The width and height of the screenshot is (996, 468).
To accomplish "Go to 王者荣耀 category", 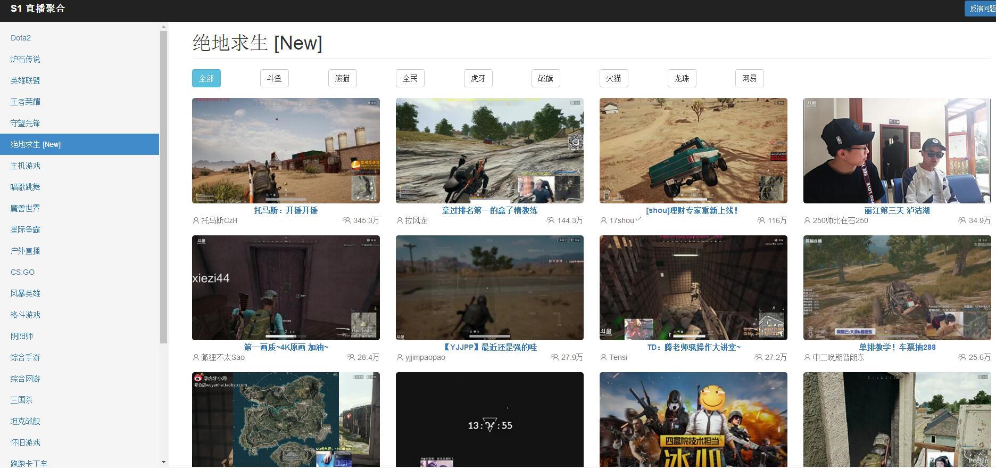I will point(25,102).
